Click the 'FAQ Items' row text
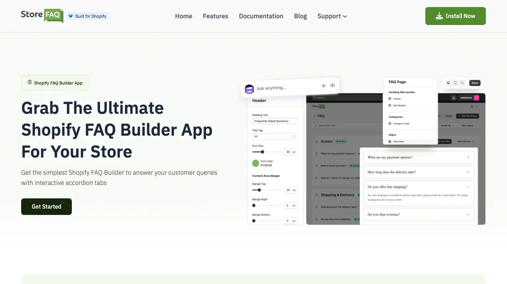 click(x=398, y=142)
